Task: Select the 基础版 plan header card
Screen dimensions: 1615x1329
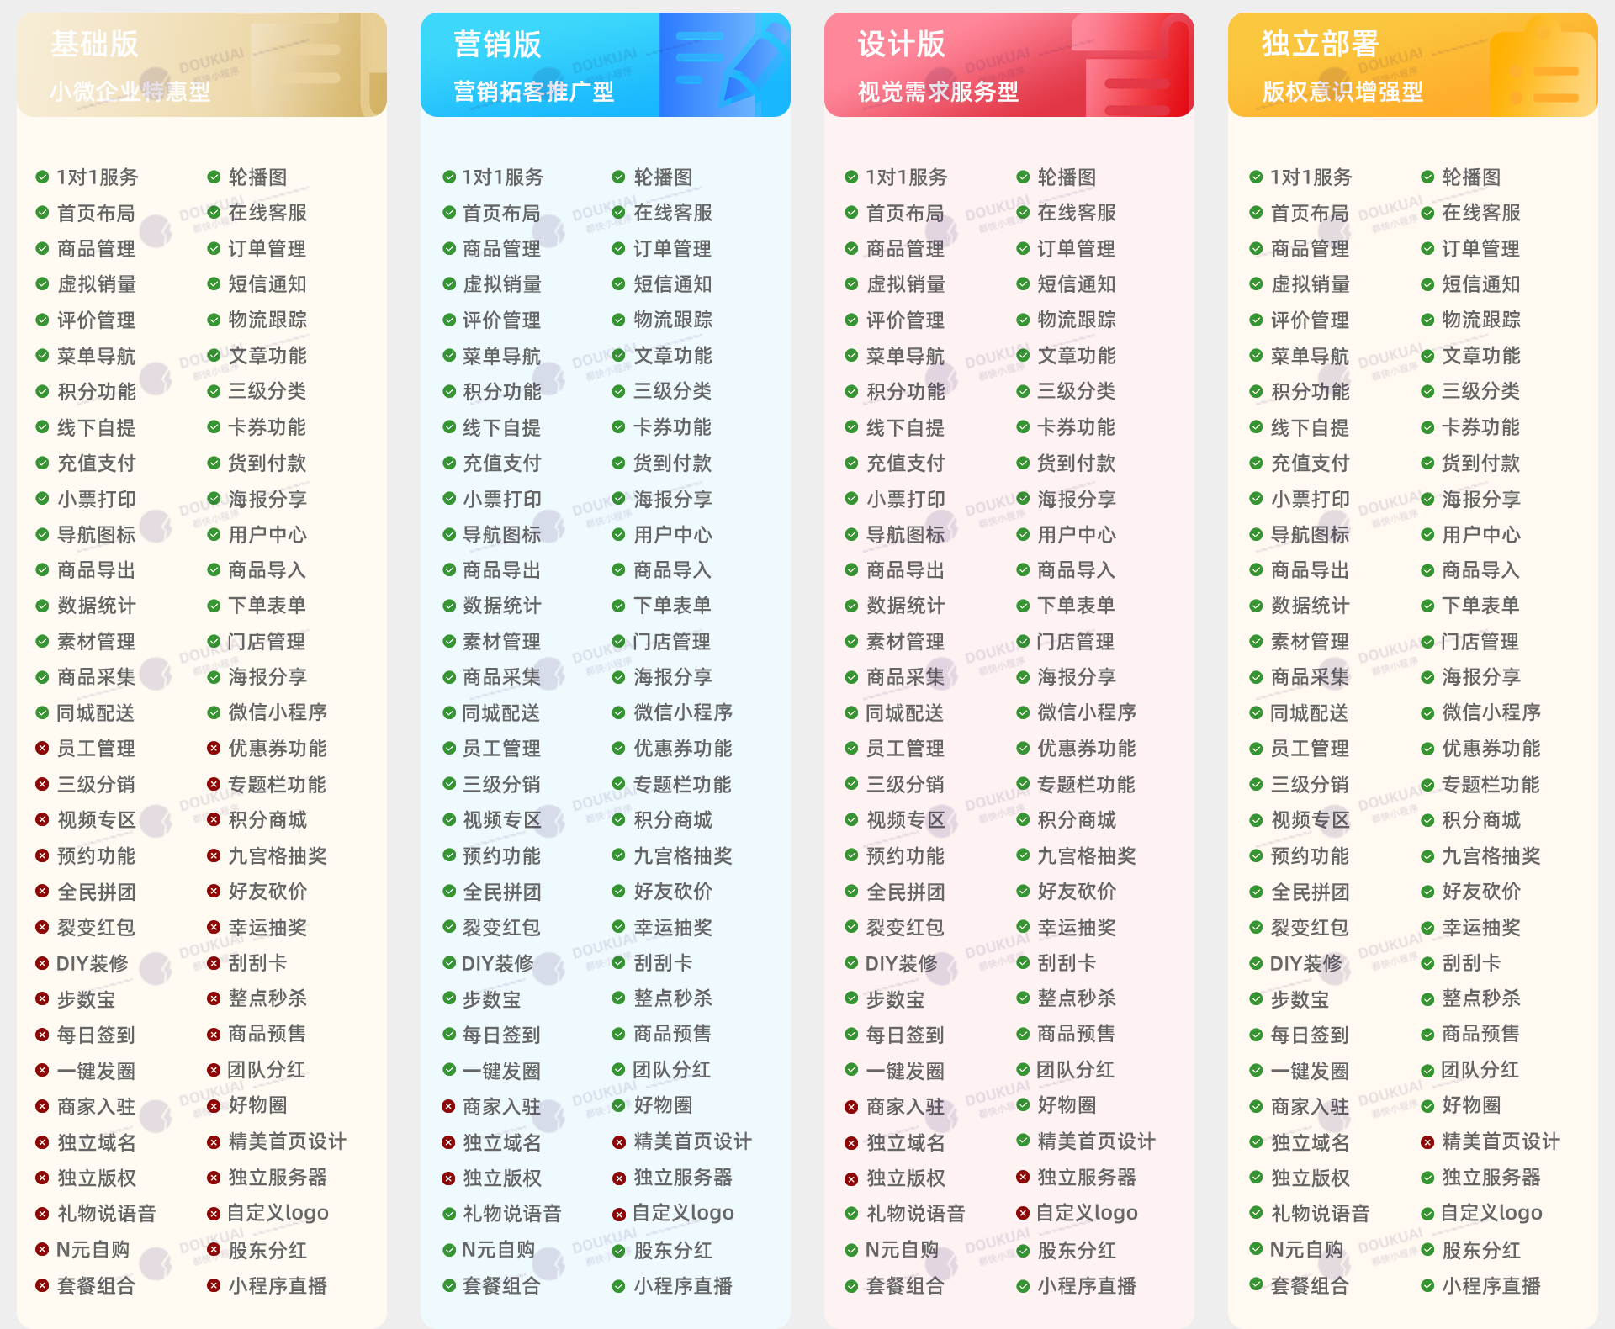Action: click(202, 65)
